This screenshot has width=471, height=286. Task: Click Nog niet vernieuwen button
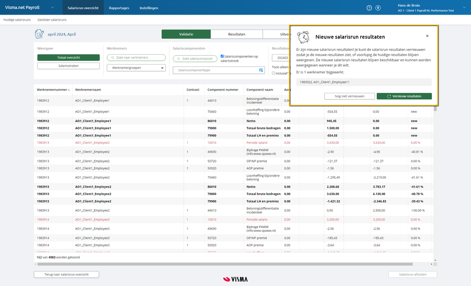(x=350, y=96)
